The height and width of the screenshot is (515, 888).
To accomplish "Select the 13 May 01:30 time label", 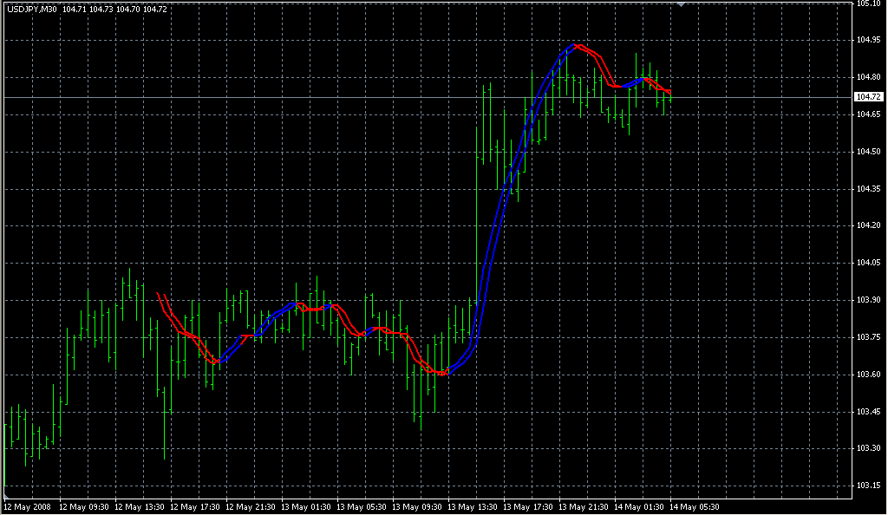I will (306, 506).
